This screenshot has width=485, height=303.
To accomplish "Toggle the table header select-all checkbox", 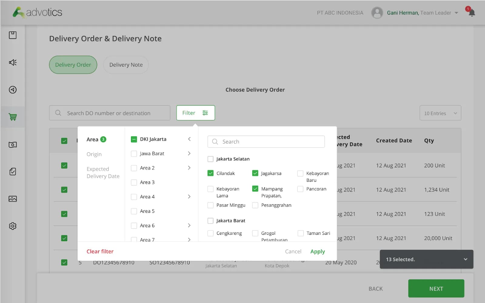I will 64,141.
